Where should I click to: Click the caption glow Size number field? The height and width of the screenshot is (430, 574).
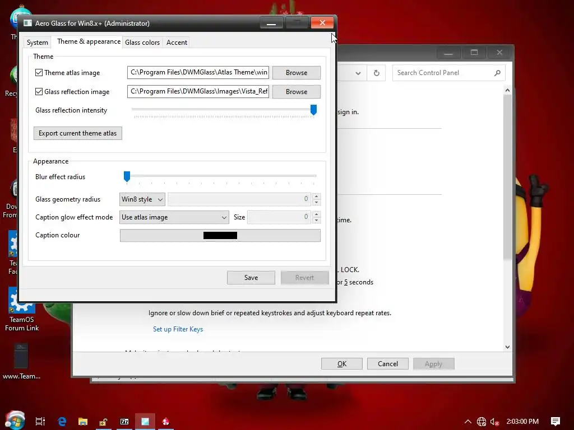pos(279,217)
